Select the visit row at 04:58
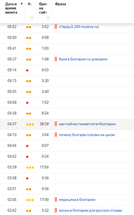This screenshot has height=215, width=134. [67, 103]
